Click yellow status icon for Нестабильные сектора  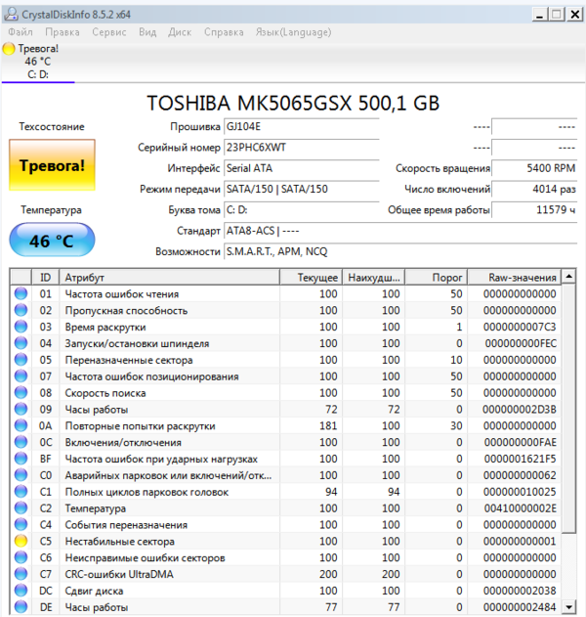21,541
